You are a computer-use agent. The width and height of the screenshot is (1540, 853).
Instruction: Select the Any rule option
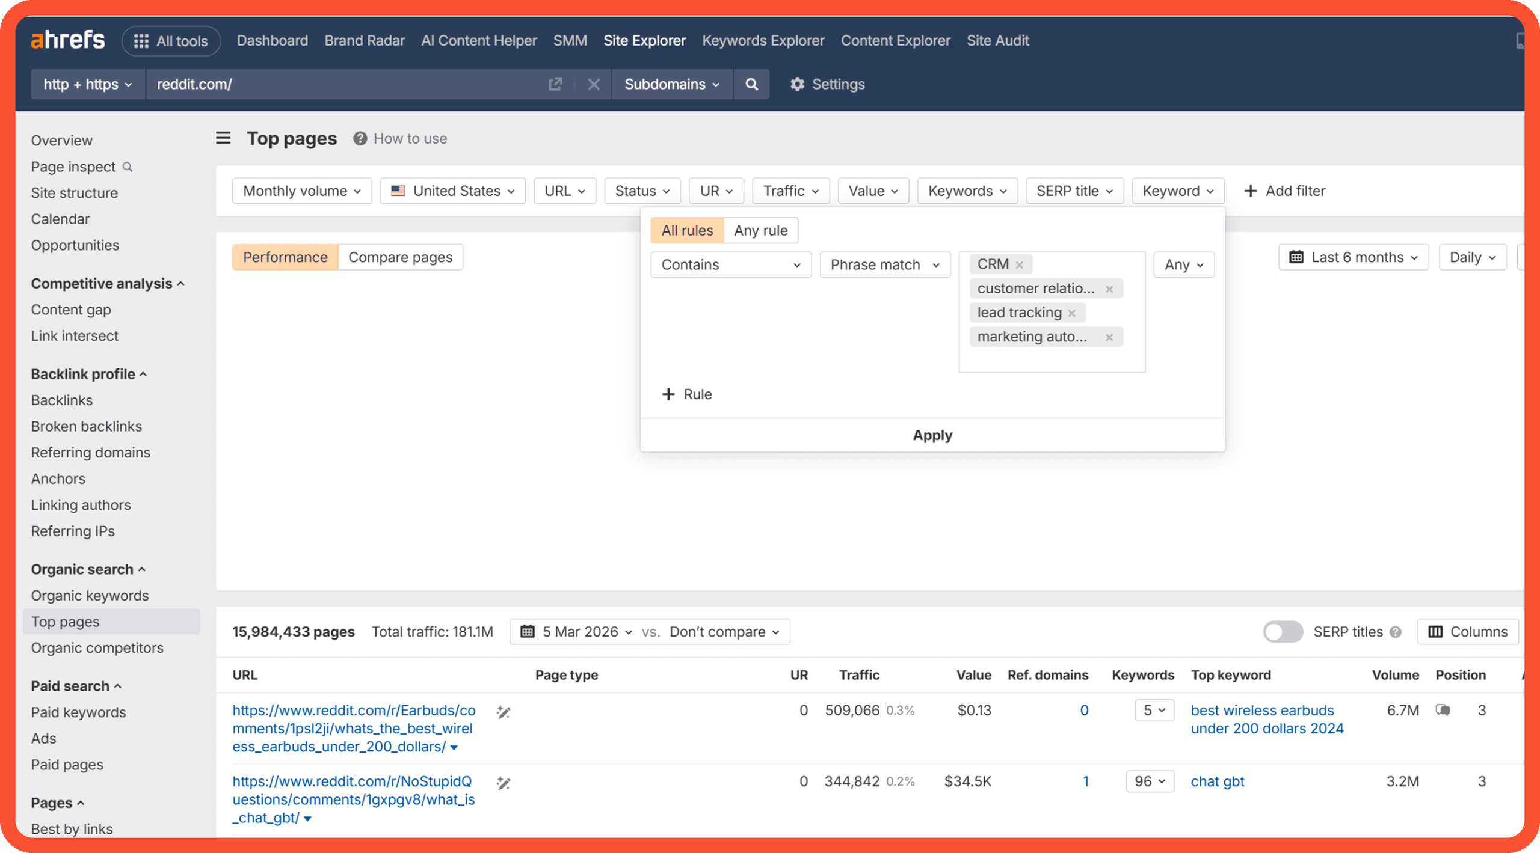pyautogui.click(x=760, y=230)
